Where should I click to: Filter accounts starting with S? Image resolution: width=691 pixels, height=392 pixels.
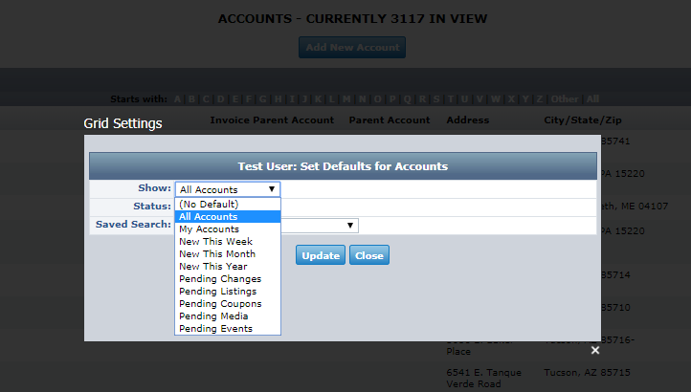[x=436, y=99]
